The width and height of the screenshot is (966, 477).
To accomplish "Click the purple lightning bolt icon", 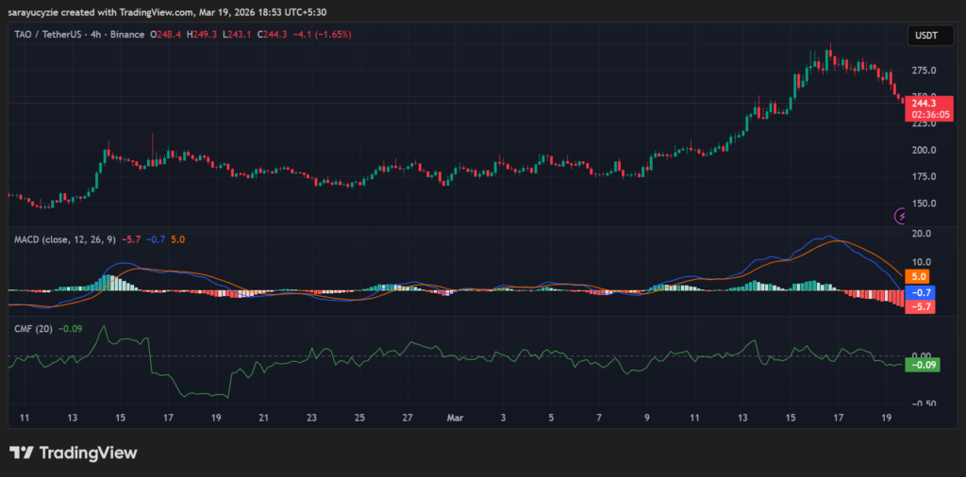I will [901, 216].
